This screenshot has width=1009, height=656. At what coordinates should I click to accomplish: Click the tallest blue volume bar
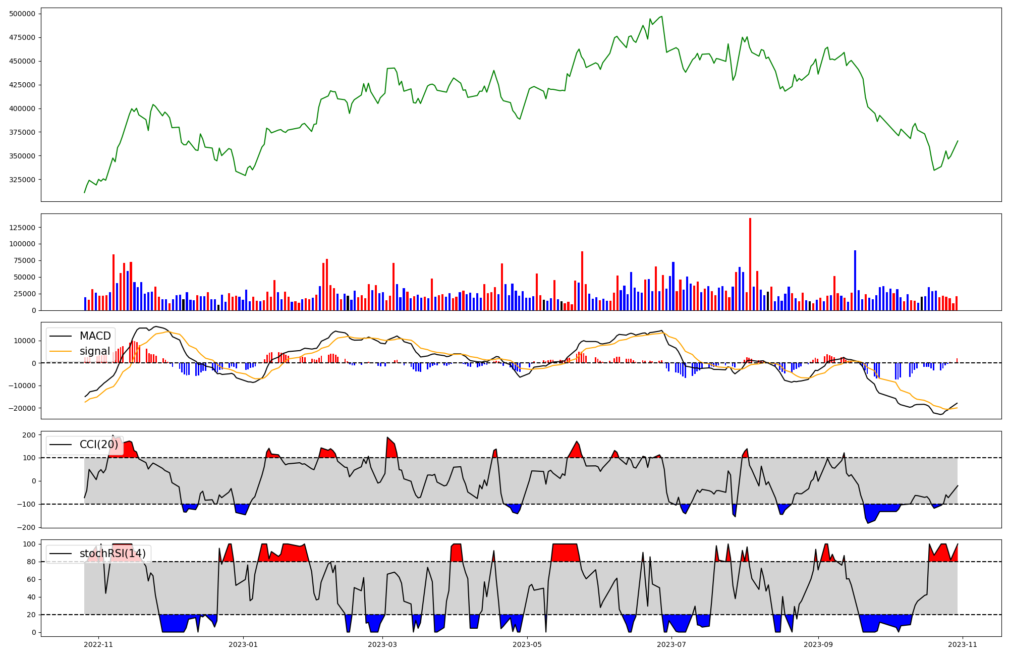pos(855,281)
